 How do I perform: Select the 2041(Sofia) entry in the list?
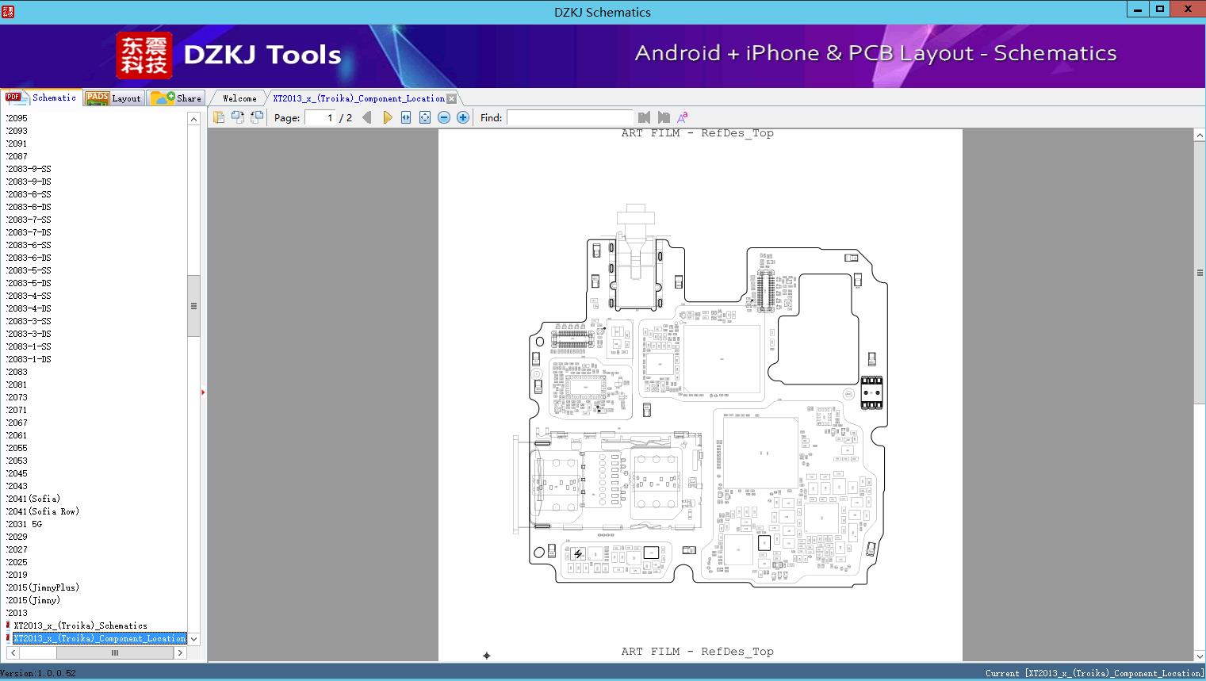tap(33, 499)
